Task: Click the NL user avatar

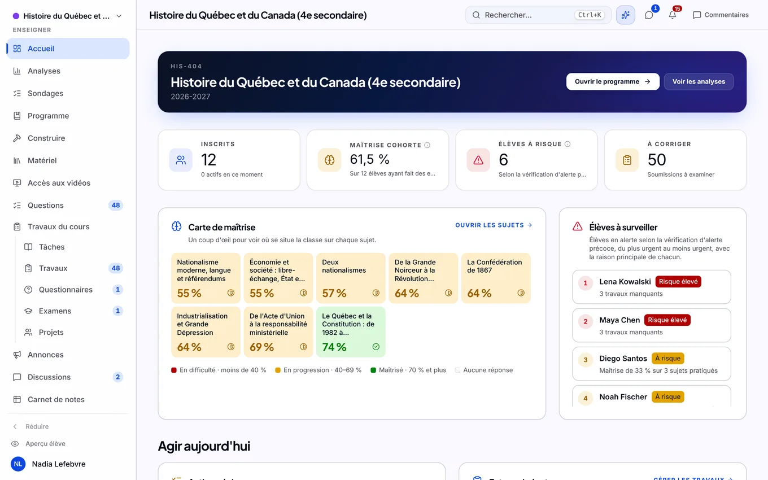Action: (x=18, y=464)
